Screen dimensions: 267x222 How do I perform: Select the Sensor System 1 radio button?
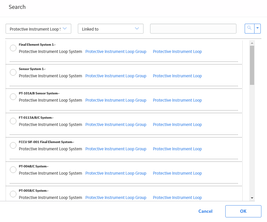pyautogui.click(x=13, y=72)
